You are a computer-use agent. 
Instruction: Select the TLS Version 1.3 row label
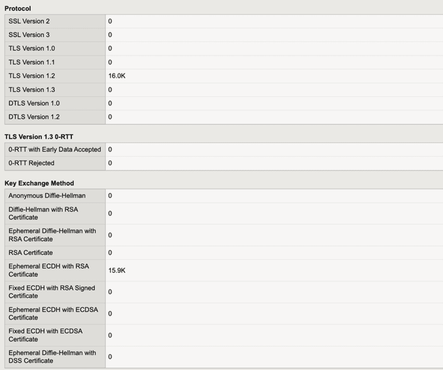(x=32, y=90)
